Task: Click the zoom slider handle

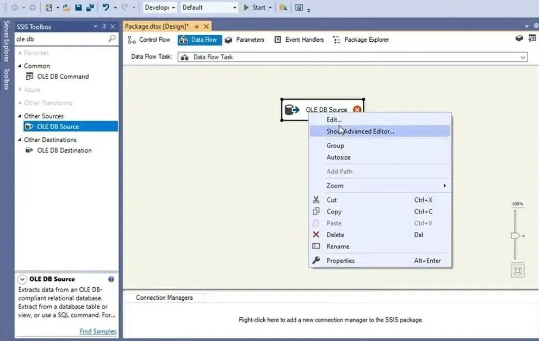Action: tap(515, 236)
